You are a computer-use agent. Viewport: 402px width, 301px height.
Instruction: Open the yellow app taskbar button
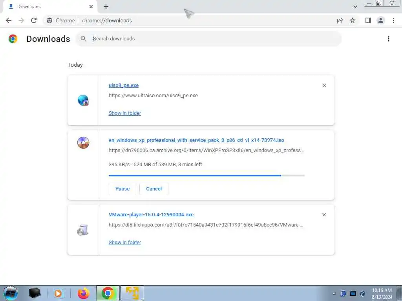point(132,293)
